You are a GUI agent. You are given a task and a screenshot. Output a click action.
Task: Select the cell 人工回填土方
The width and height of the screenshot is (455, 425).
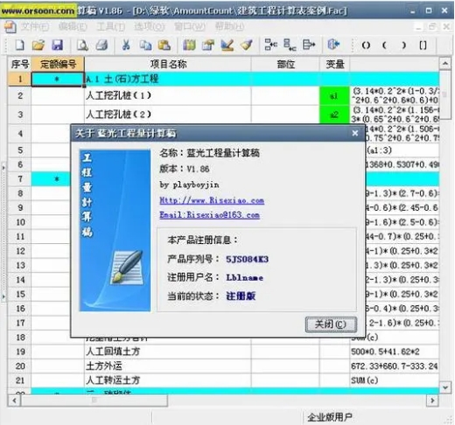coord(168,352)
